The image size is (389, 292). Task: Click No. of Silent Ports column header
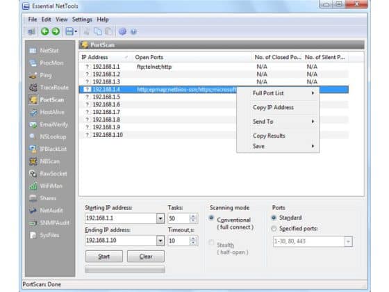[326, 57]
